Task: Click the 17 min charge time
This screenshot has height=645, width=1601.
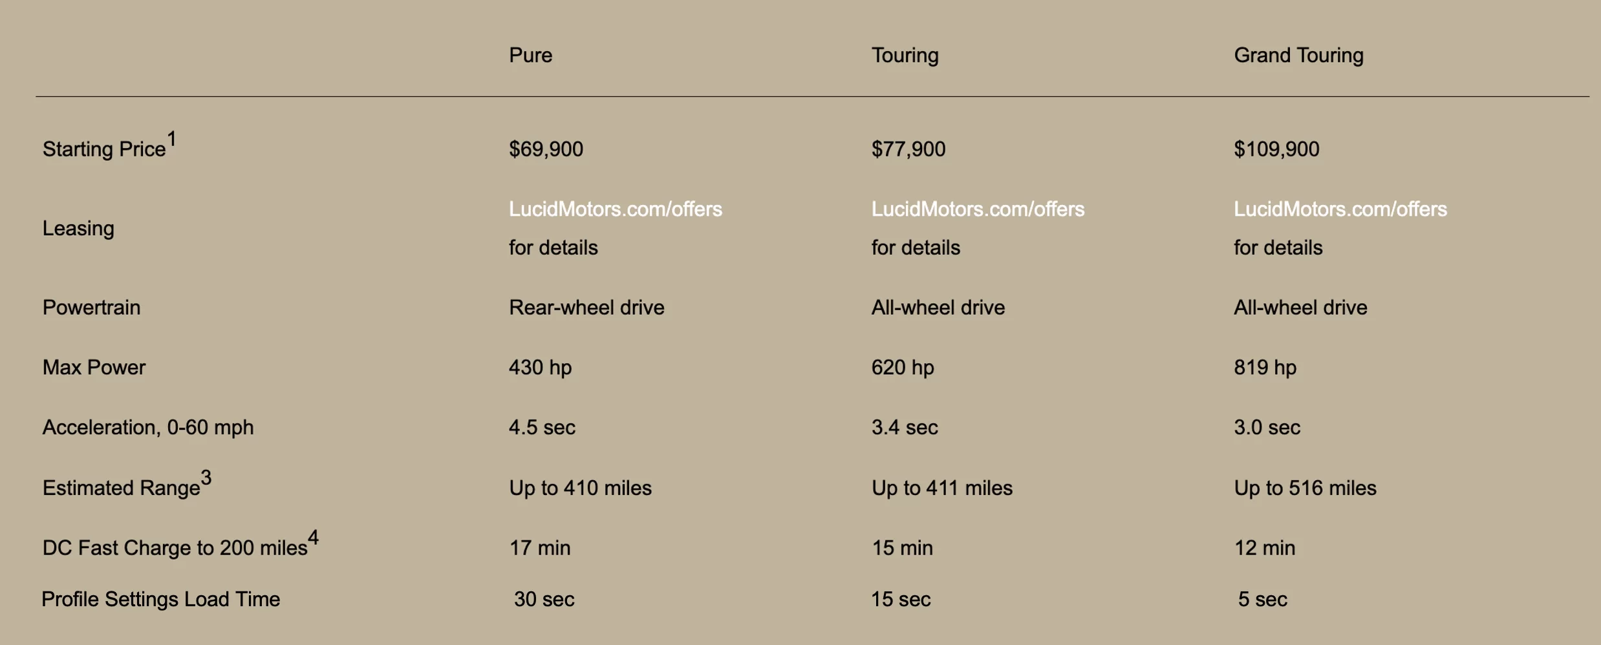Action: tap(540, 548)
